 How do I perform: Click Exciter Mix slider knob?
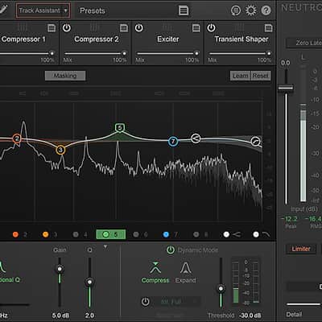tap(196, 53)
